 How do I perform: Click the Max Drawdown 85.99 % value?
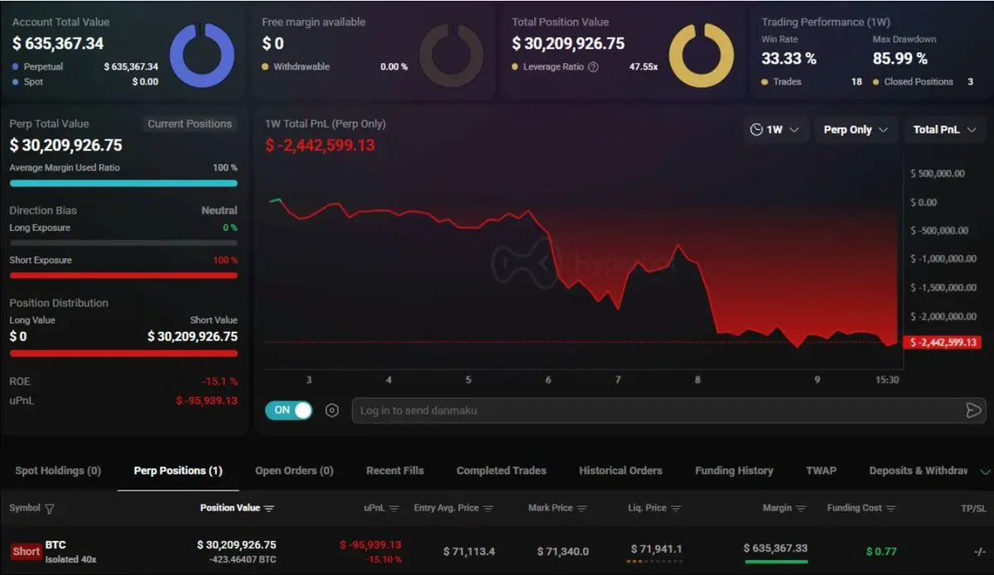900,59
